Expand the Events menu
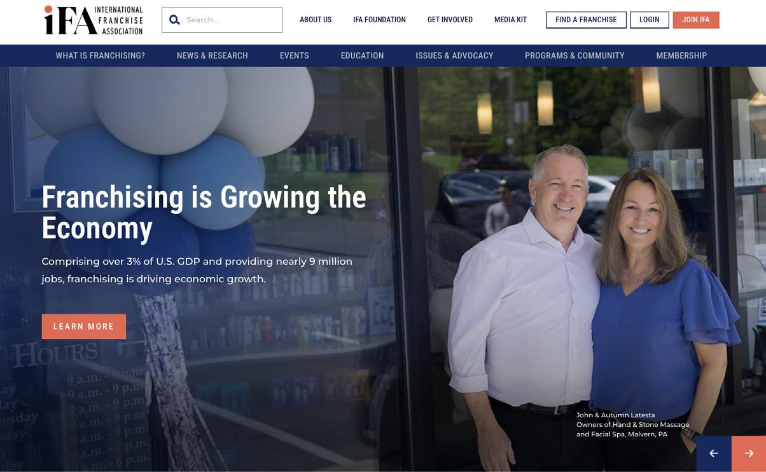This screenshot has height=472, width=766. (295, 55)
